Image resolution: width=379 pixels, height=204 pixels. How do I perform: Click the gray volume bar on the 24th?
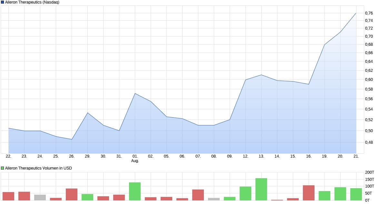point(40,198)
